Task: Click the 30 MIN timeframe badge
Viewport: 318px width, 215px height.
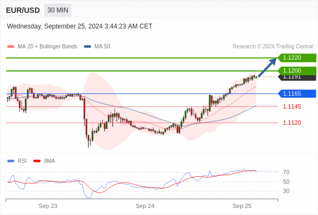Action: (58, 10)
